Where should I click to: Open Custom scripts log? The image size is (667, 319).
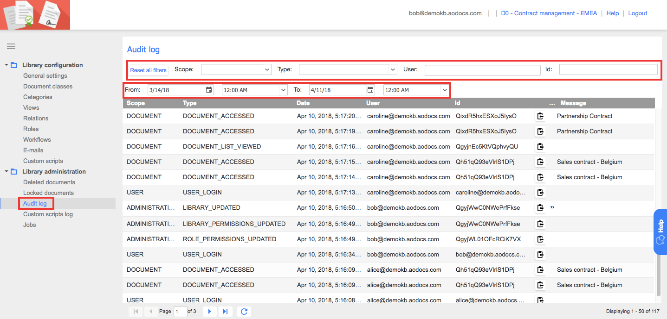48,214
